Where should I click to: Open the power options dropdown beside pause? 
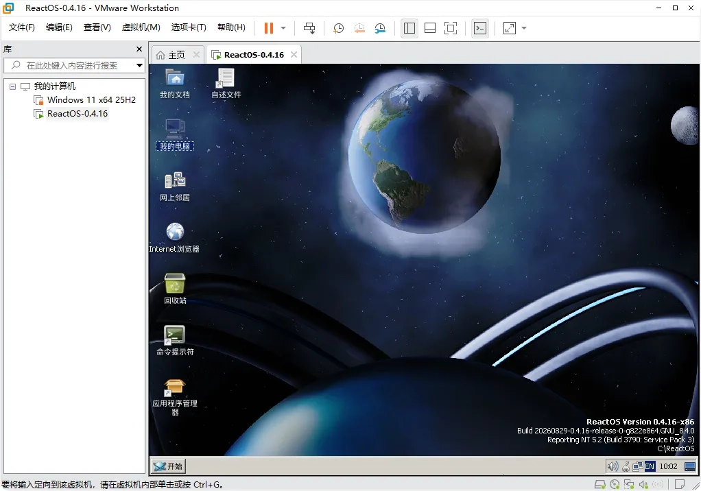click(x=283, y=28)
